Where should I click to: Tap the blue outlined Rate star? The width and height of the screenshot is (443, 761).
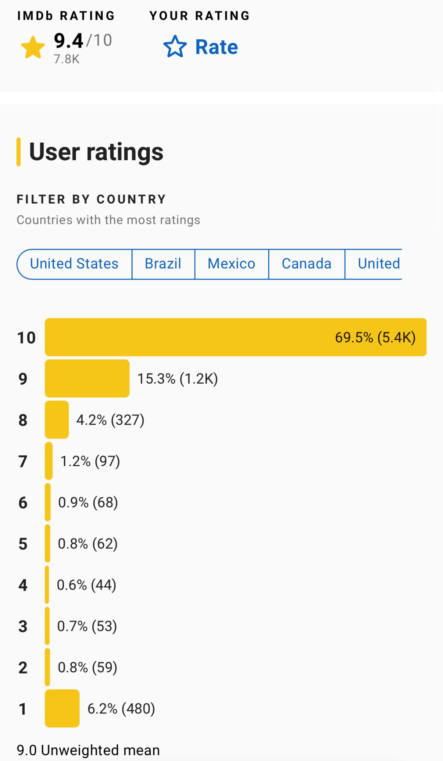click(x=175, y=47)
